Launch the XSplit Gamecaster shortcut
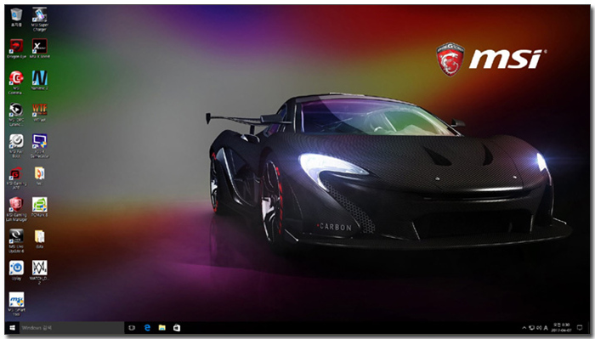The image size is (595, 339). [x=39, y=146]
